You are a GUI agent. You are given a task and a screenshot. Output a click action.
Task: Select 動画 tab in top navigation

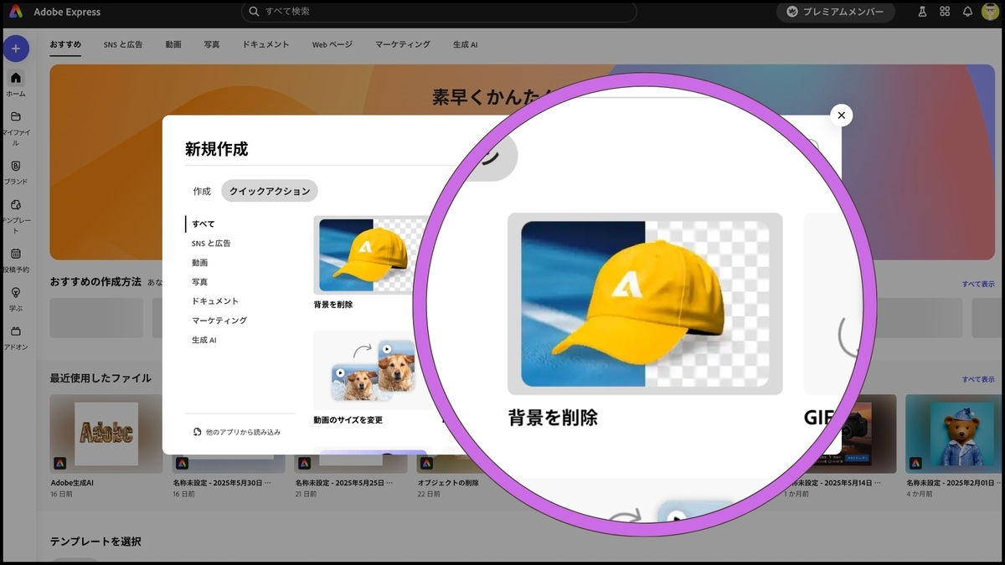pyautogui.click(x=173, y=44)
